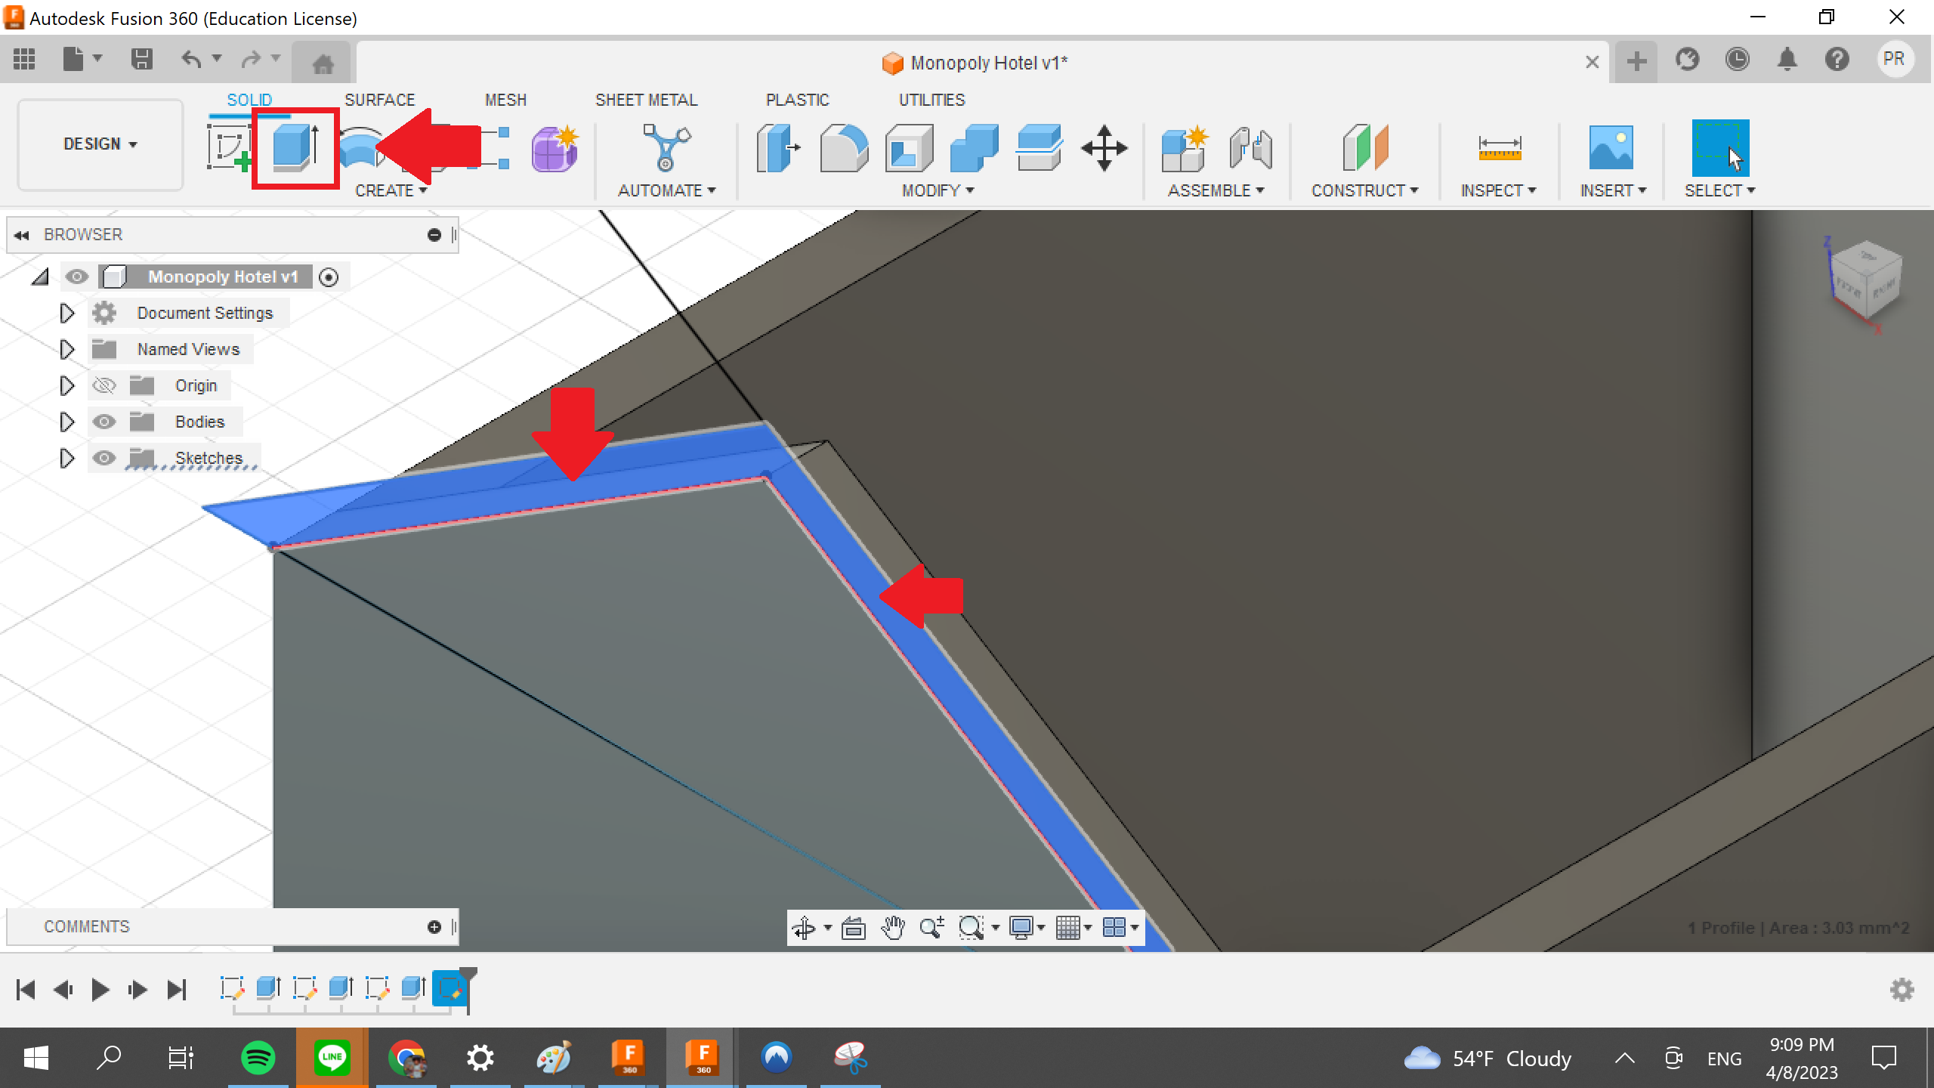Expand the Bodies tree item

66,421
